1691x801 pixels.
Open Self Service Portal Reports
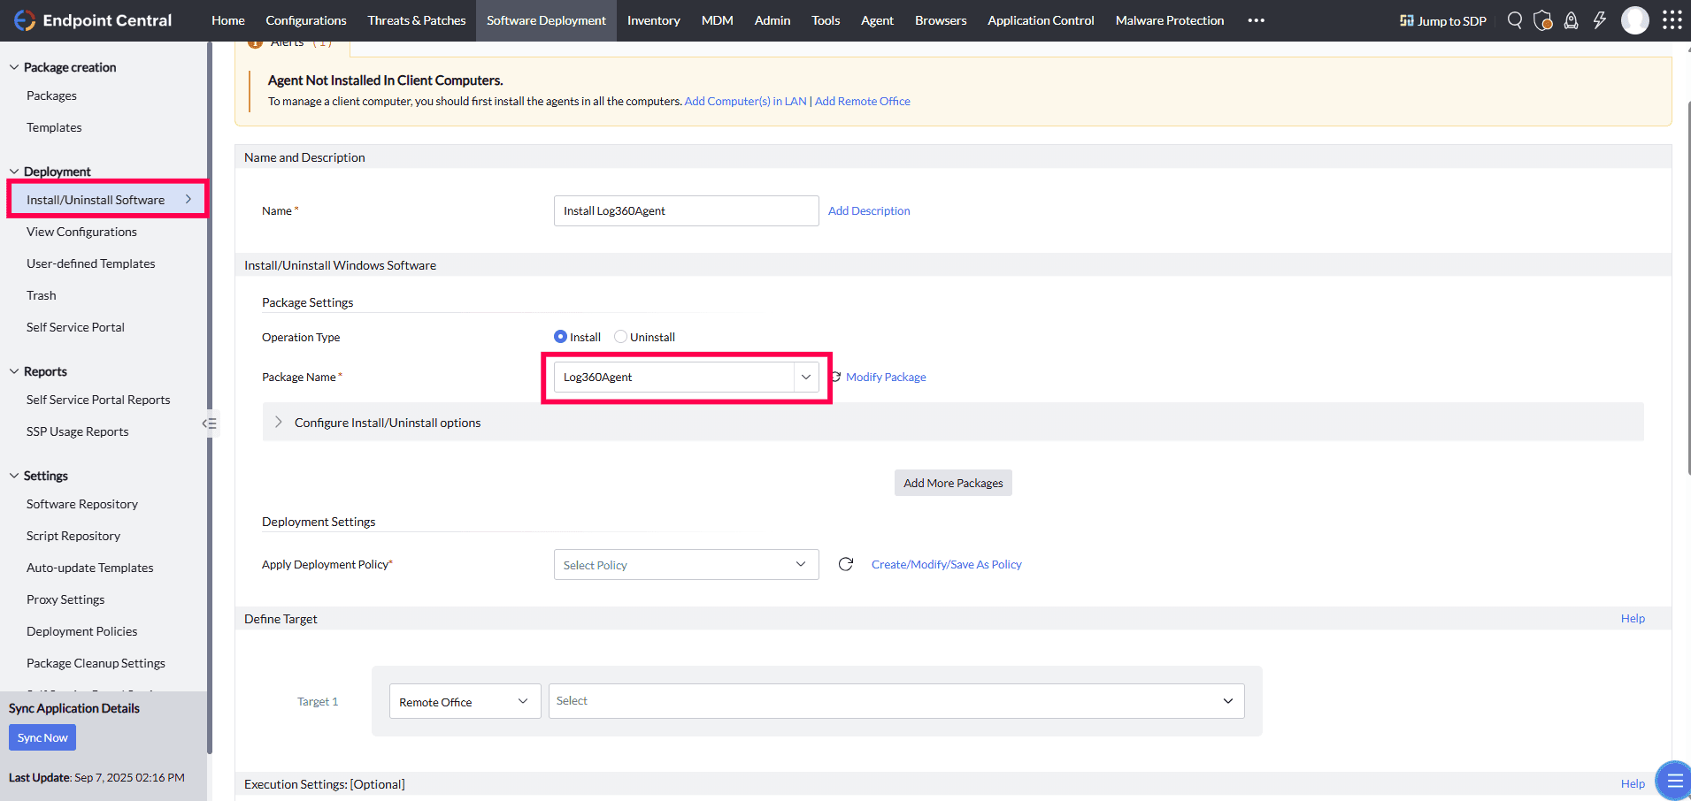98,400
